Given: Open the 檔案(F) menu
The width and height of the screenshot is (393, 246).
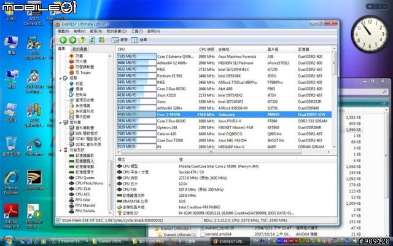Looking at the screenshot, I should [63, 31].
